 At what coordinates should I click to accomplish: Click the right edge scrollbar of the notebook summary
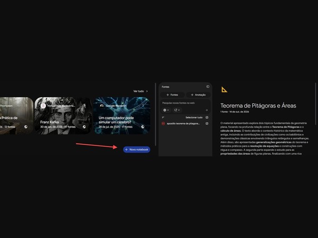click(x=315, y=104)
